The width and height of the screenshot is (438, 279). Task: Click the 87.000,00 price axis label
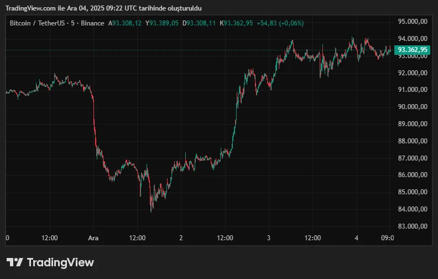413,158
